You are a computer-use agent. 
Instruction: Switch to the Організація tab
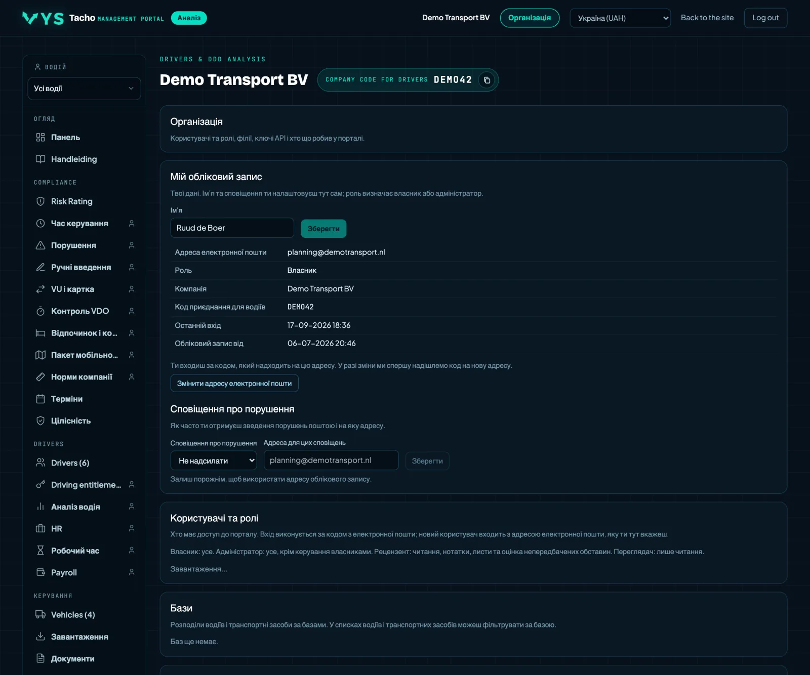tap(530, 18)
